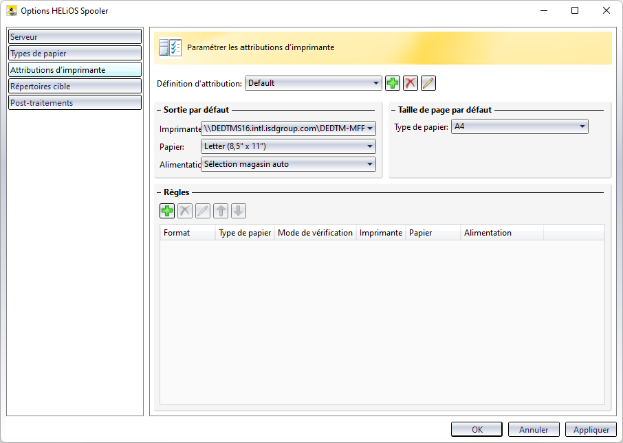
Task: Edit the attribution definition with pencil icon
Action: point(428,83)
